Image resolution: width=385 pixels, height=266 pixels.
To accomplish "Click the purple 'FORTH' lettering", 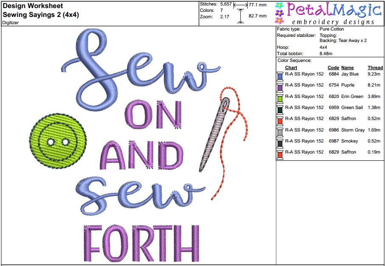I will 142,243.
